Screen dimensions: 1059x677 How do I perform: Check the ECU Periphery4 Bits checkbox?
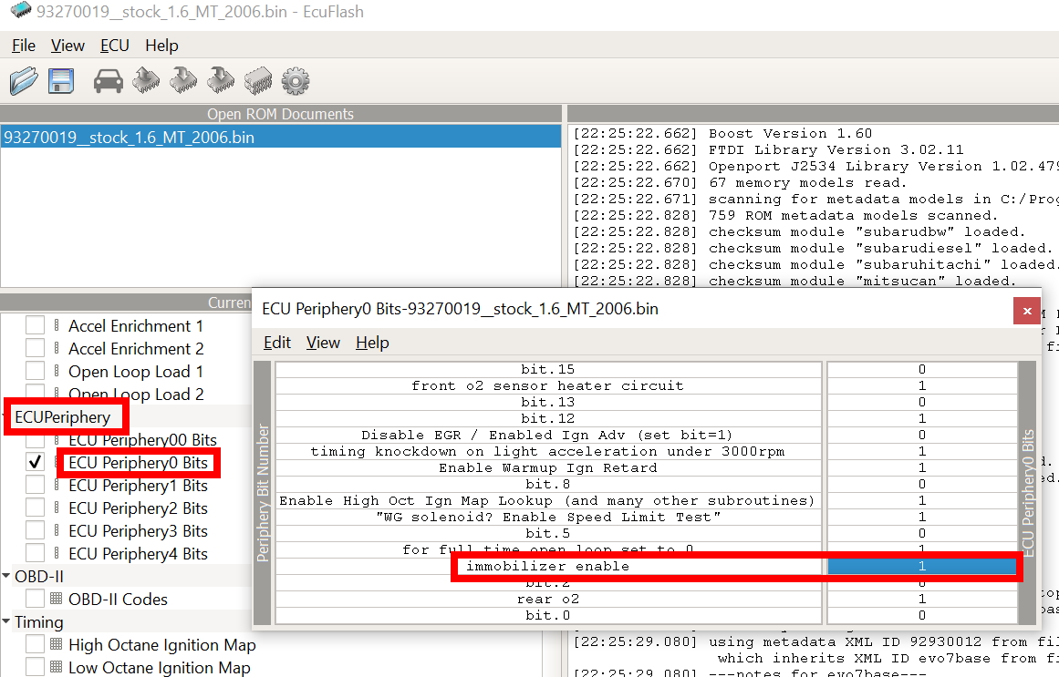[36, 553]
